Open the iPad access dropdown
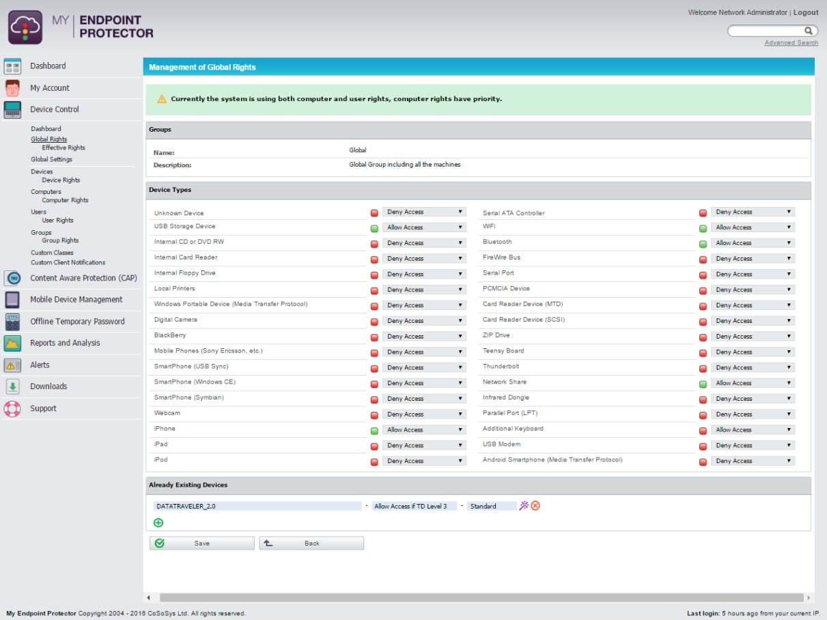Viewport: 827px width, 620px height. [x=424, y=445]
